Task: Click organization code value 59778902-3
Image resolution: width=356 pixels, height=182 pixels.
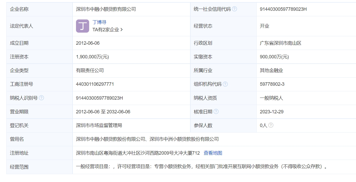Action: (x=272, y=84)
